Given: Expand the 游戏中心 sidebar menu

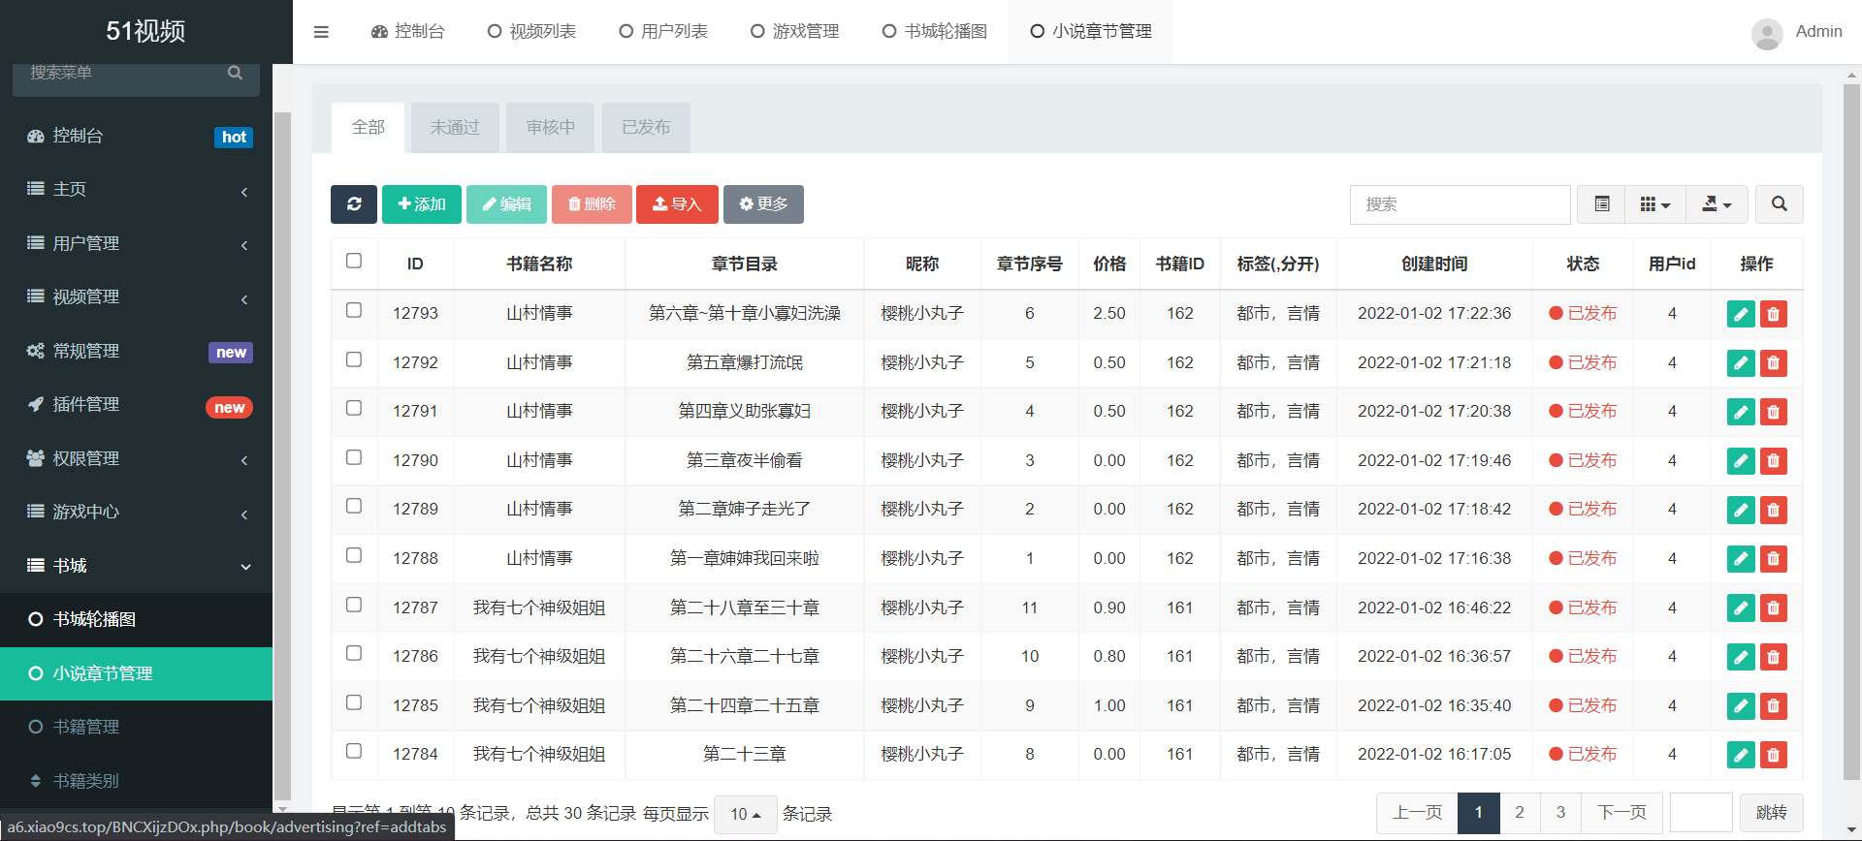Looking at the screenshot, I should pos(136,513).
